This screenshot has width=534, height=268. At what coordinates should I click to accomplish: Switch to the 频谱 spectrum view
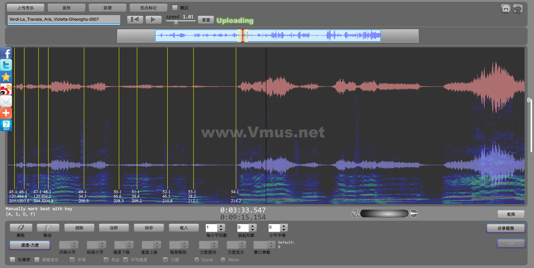[x=108, y=8]
